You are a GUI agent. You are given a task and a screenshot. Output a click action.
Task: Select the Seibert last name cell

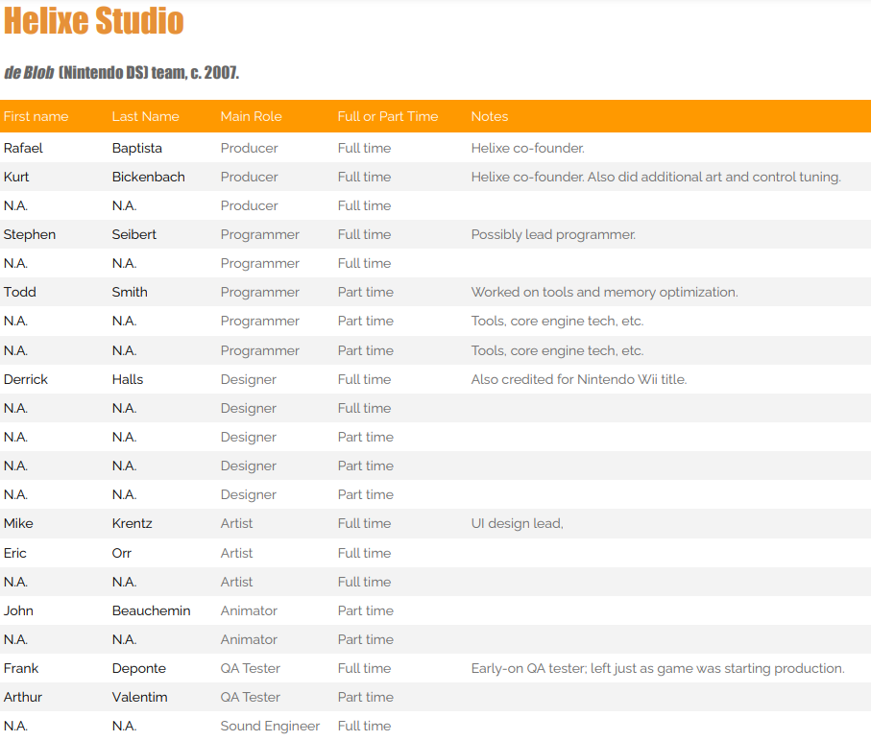tap(133, 235)
